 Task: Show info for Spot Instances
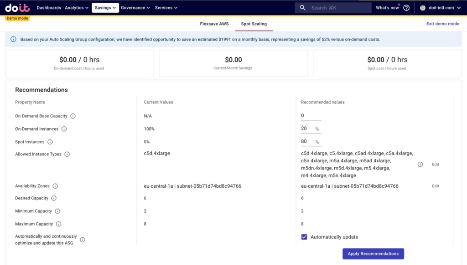coord(50,142)
